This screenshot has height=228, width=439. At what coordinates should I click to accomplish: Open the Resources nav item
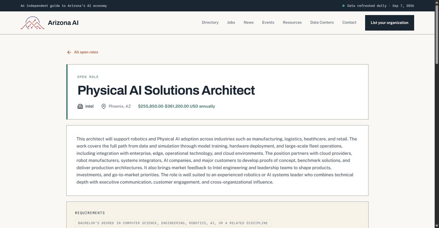292,23
